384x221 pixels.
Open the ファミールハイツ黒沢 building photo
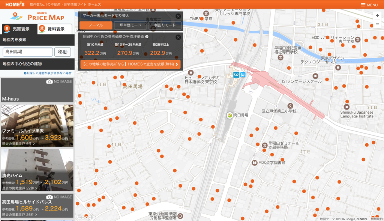click(37, 126)
